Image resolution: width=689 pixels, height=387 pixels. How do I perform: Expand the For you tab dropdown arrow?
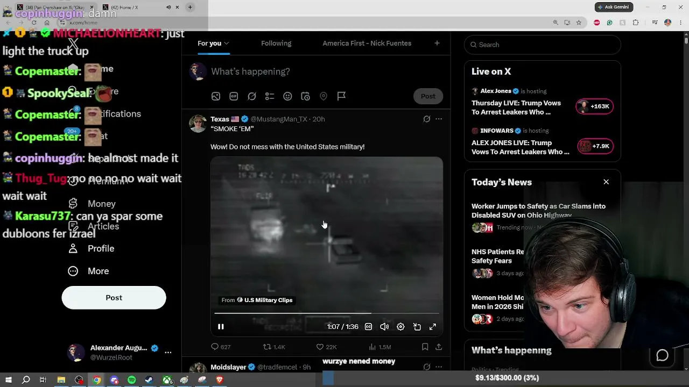(x=227, y=43)
